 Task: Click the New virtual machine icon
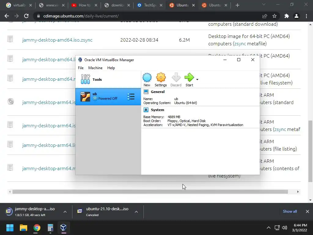pos(147,78)
